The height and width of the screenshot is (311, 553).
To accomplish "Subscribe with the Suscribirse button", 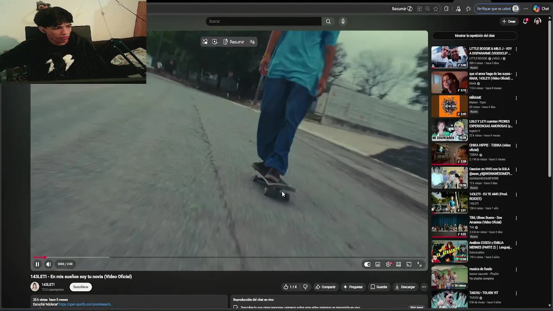I will point(80,287).
